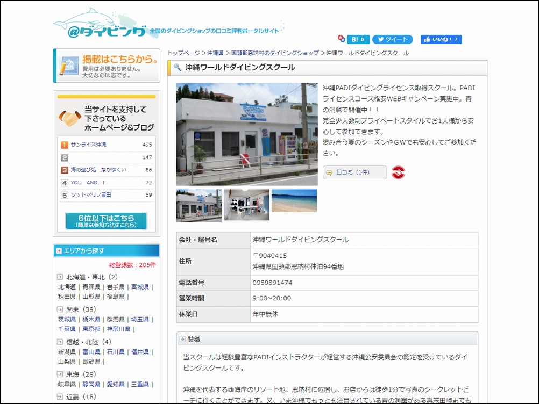Click the 6位以下はこちら button
The image size is (539, 404).
click(x=106, y=221)
